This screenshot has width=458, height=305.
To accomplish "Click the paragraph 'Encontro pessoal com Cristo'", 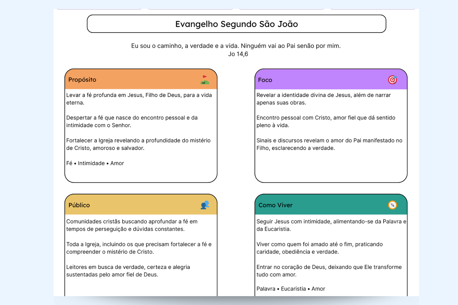I will 326,121.
